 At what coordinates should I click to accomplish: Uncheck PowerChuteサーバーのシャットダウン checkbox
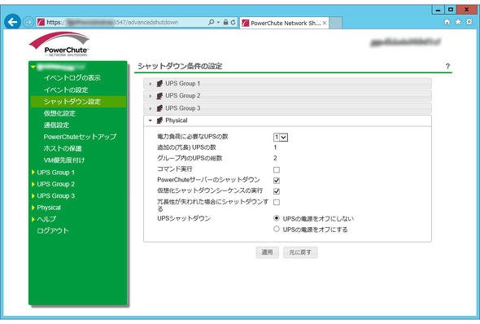pyautogui.click(x=277, y=181)
